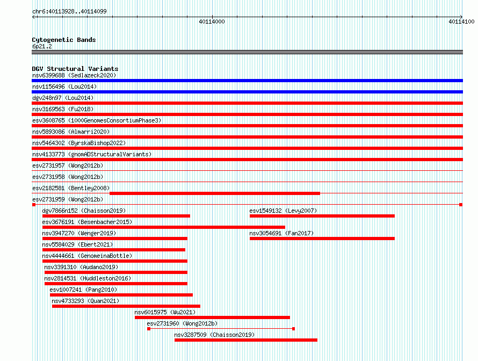Click esv3608765 (1000GenomesConsortiumPhase3) label
Image resolution: width=478 pixels, height=361 pixels.
click(97, 120)
